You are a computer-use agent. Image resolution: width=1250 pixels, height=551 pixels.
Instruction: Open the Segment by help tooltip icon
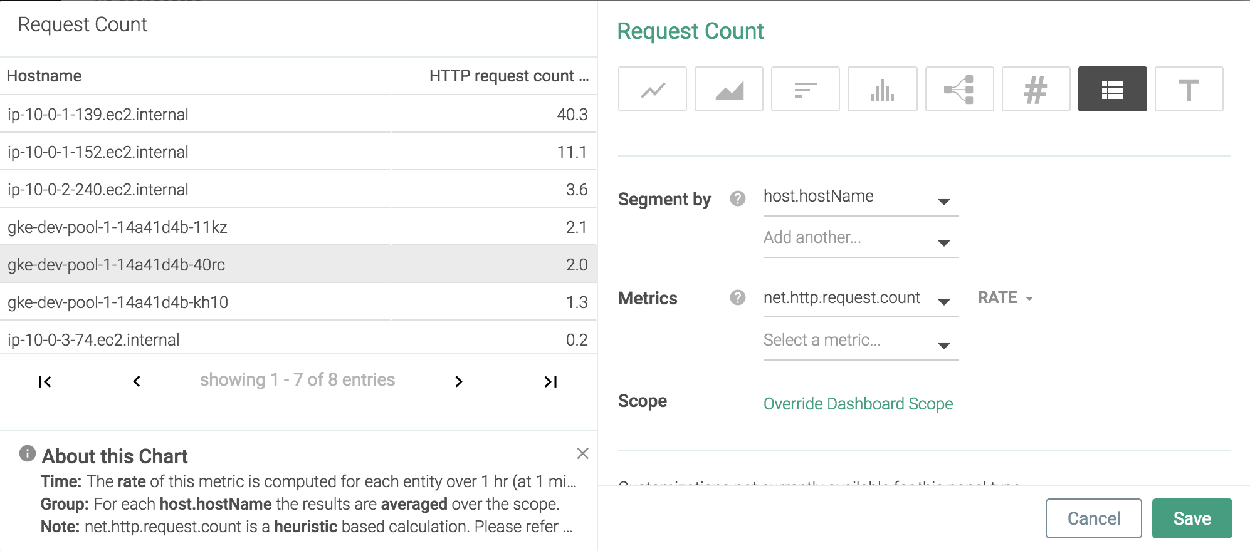coord(738,198)
